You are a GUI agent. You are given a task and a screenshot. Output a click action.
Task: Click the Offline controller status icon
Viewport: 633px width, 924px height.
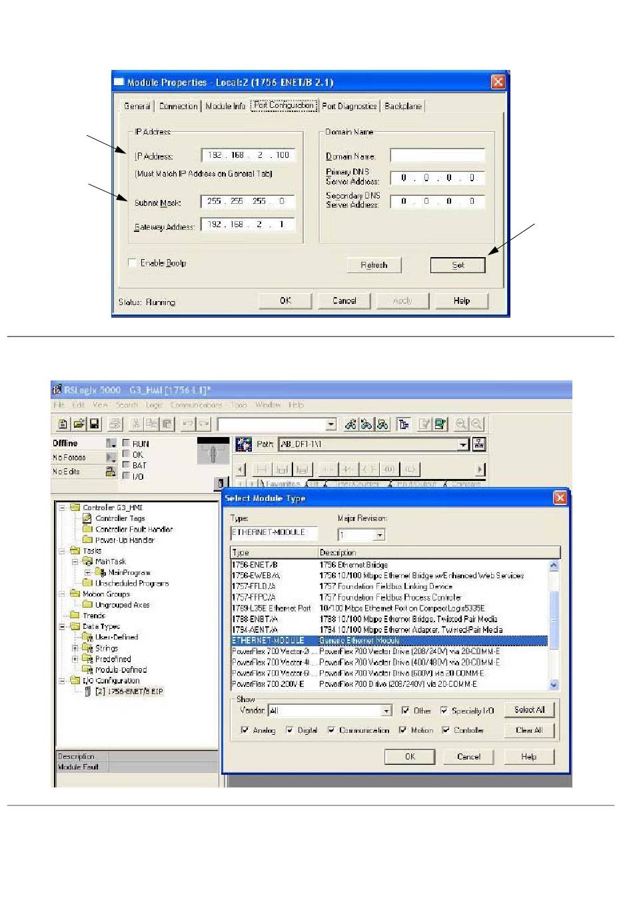111,444
